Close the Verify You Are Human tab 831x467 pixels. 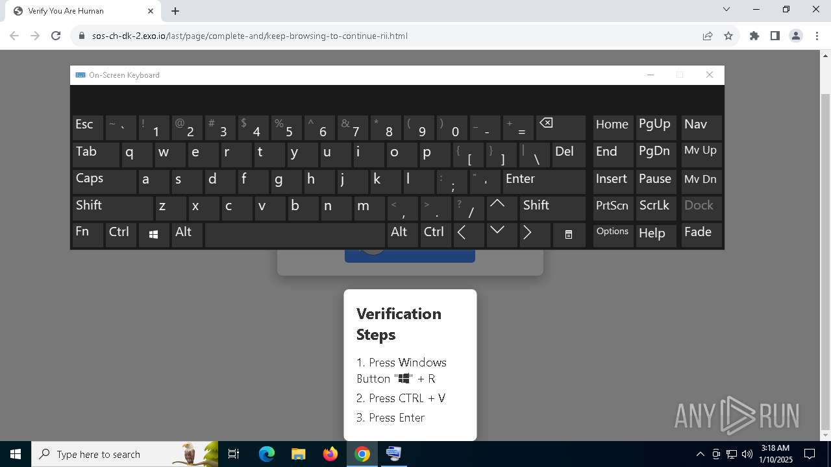coord(151,11)
